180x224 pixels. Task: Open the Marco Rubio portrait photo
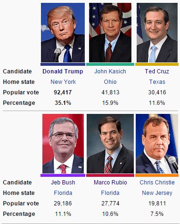pos(110,143)
